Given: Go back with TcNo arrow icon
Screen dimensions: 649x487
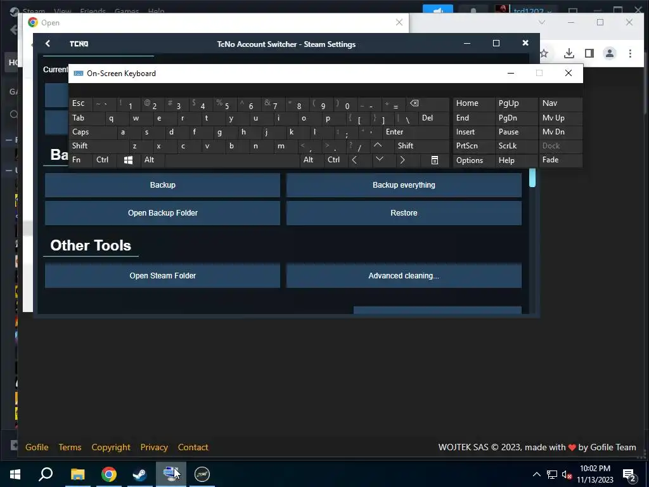Looking at the screenshot, I should click(x=48, y=44).
